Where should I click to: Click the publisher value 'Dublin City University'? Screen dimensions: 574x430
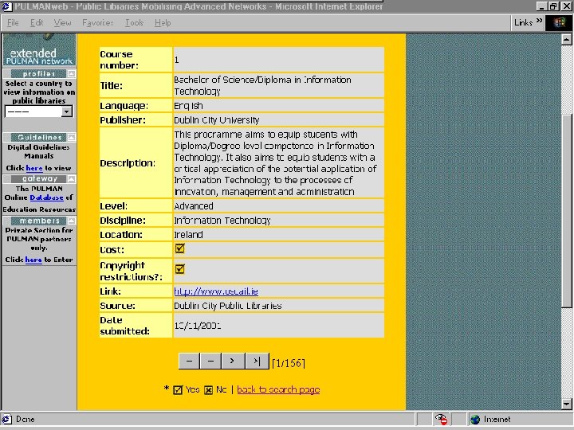[216, 120]
